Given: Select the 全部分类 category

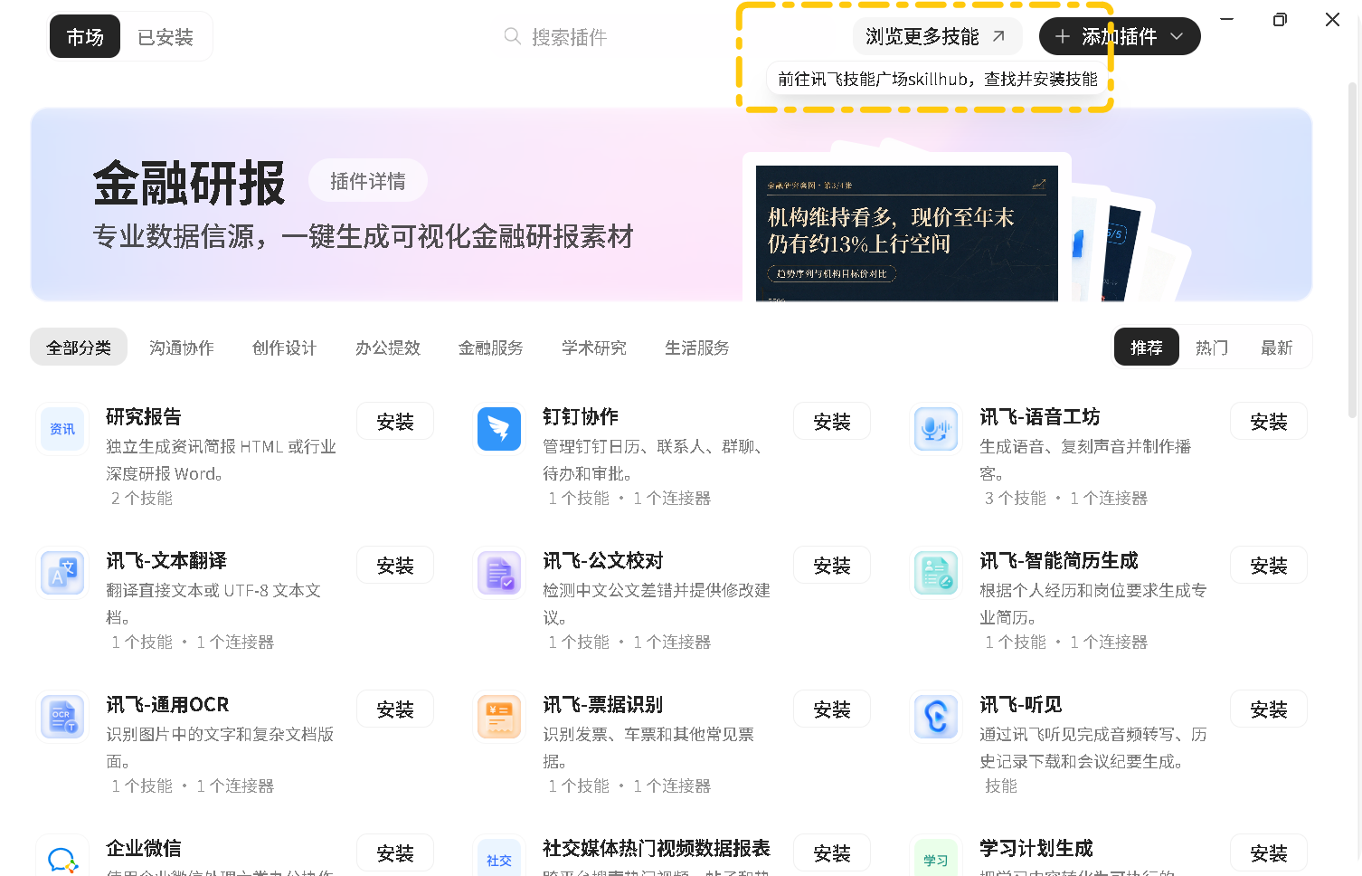Looking at the screenshot, I should point(79,348).
